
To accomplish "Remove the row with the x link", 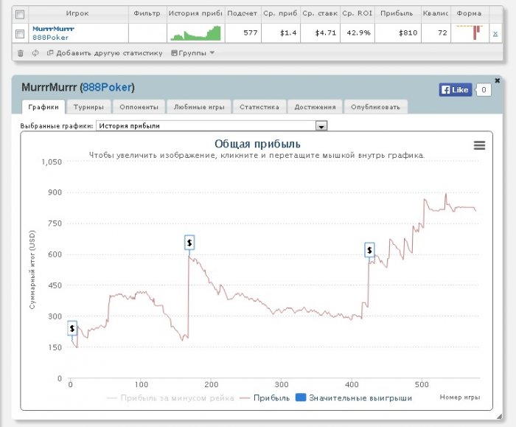I will tap(495, 33).
